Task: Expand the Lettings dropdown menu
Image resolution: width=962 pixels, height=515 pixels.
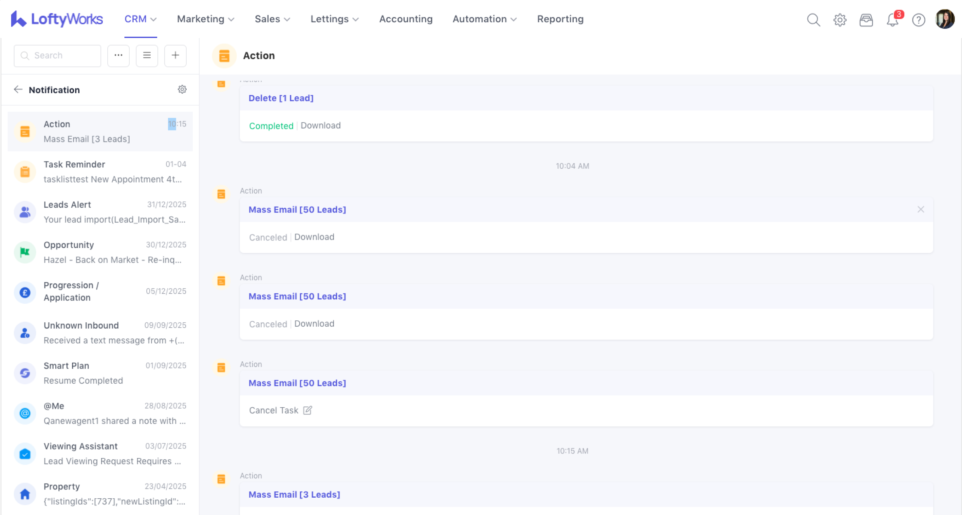Action: [x=334, y=19]
